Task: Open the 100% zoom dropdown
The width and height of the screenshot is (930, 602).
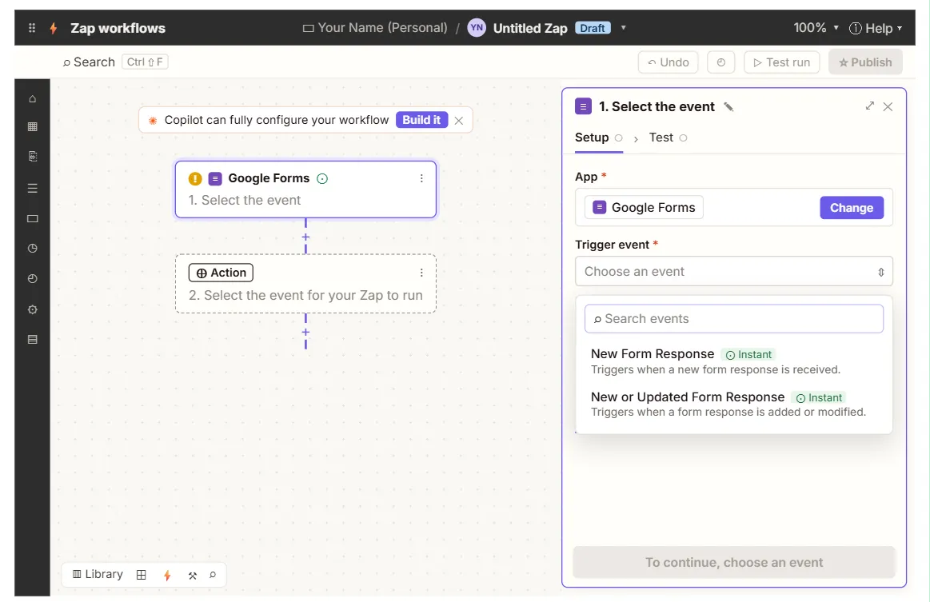Action: click(x=816, y=28)
